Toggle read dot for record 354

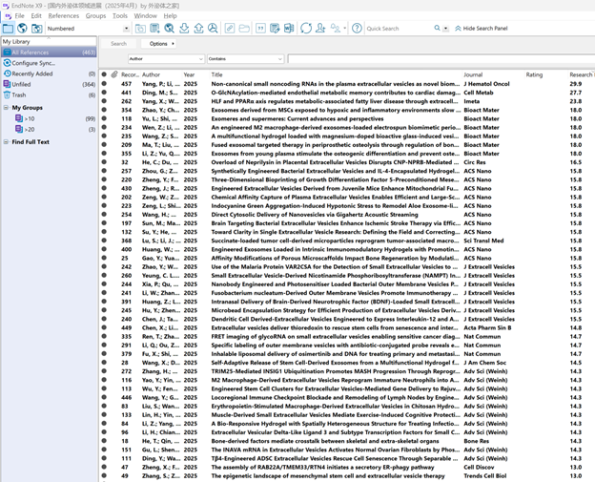coord(104,110)
